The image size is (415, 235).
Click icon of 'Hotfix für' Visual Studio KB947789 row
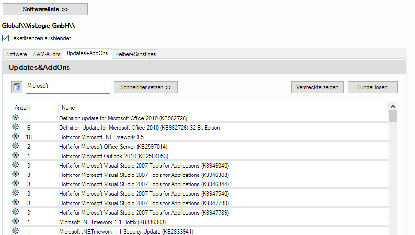point(15,212)
